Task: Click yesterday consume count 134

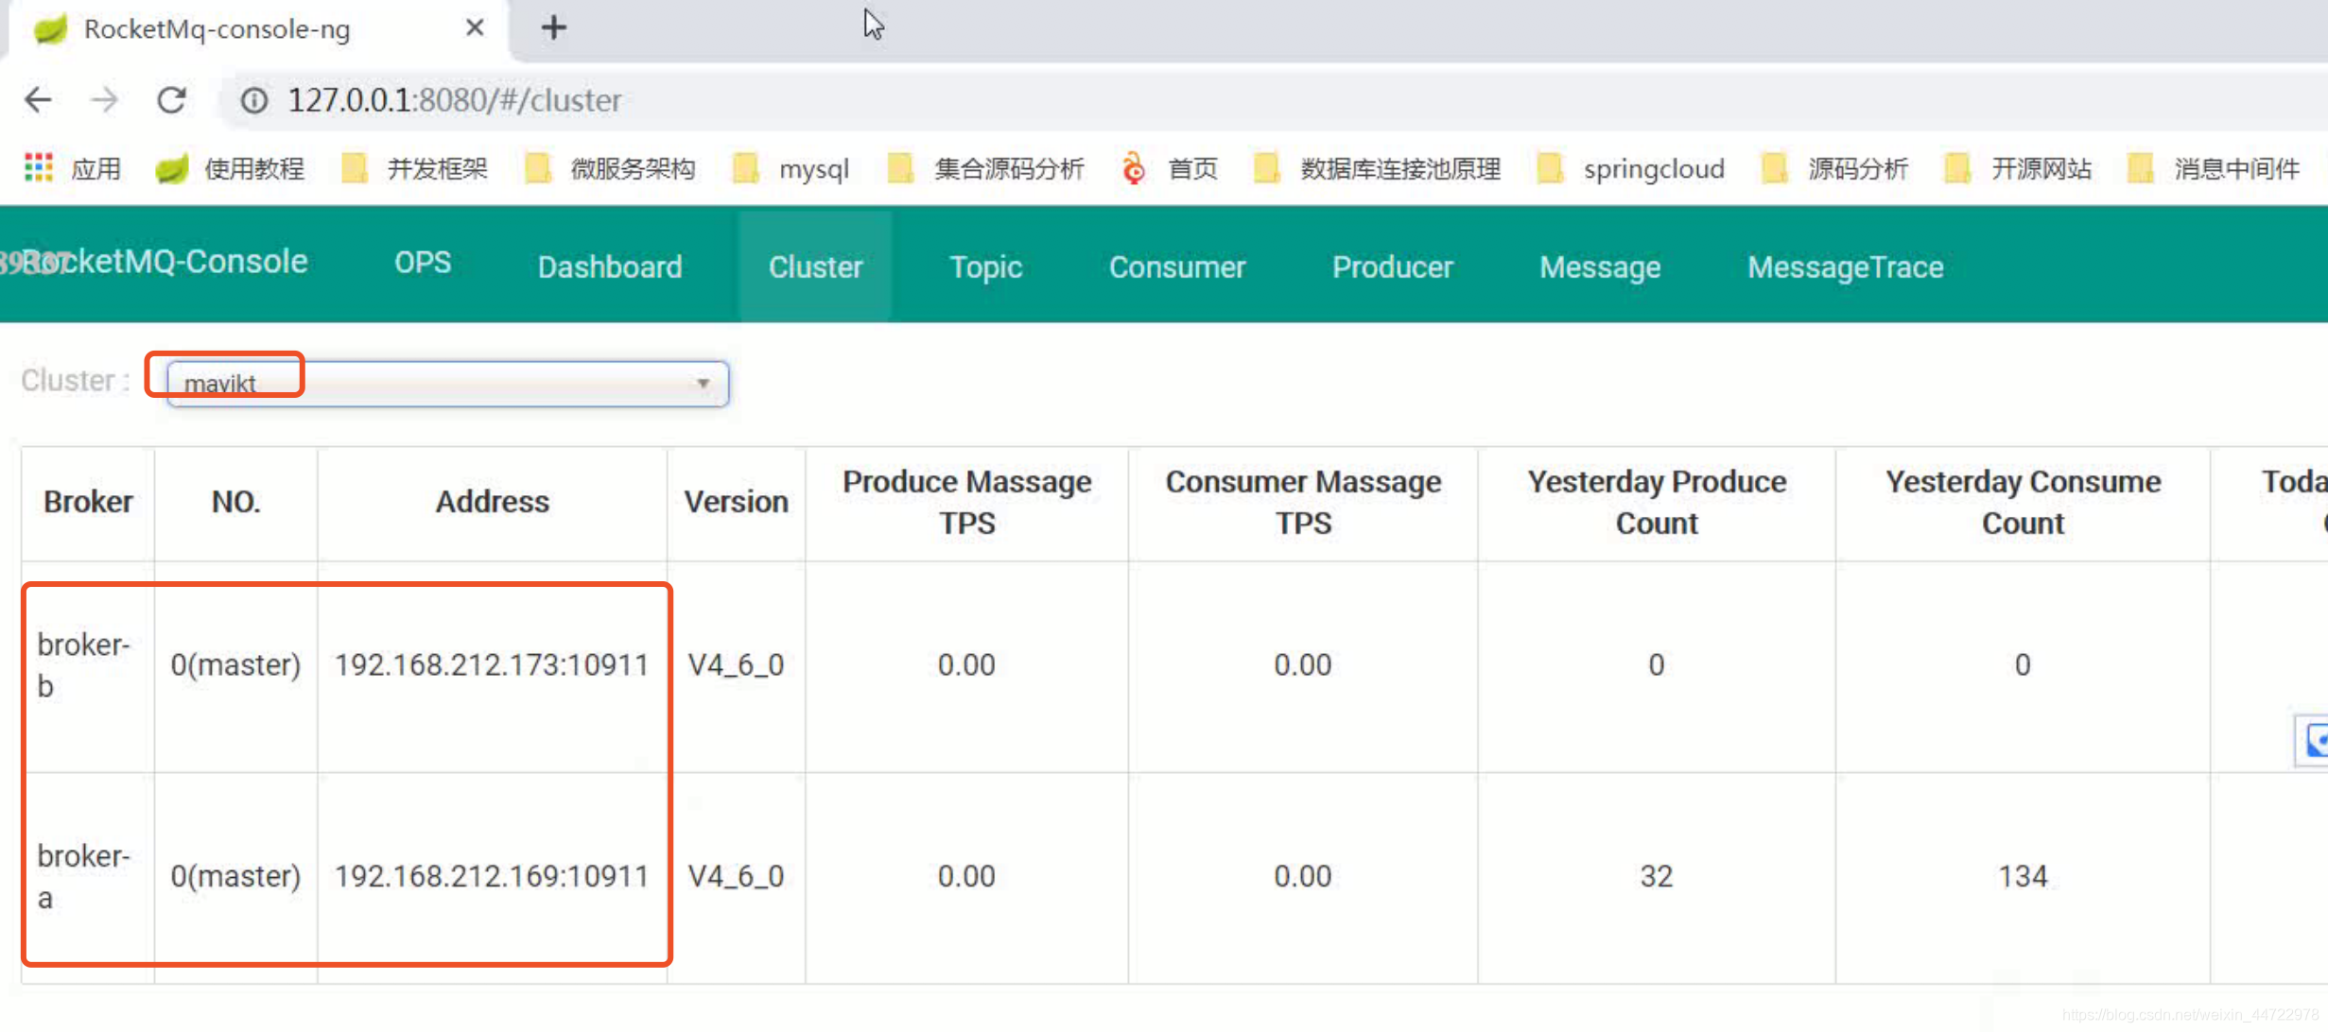Action: (2023, 877)
